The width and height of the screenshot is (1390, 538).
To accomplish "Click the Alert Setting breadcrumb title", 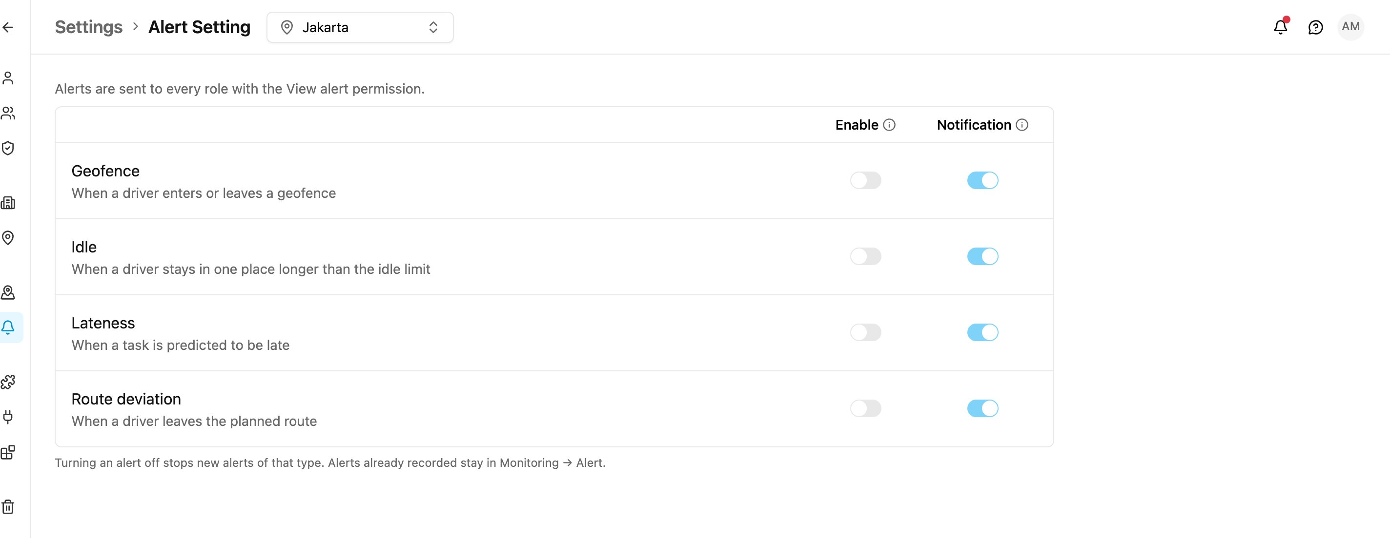I will (199, 27).
